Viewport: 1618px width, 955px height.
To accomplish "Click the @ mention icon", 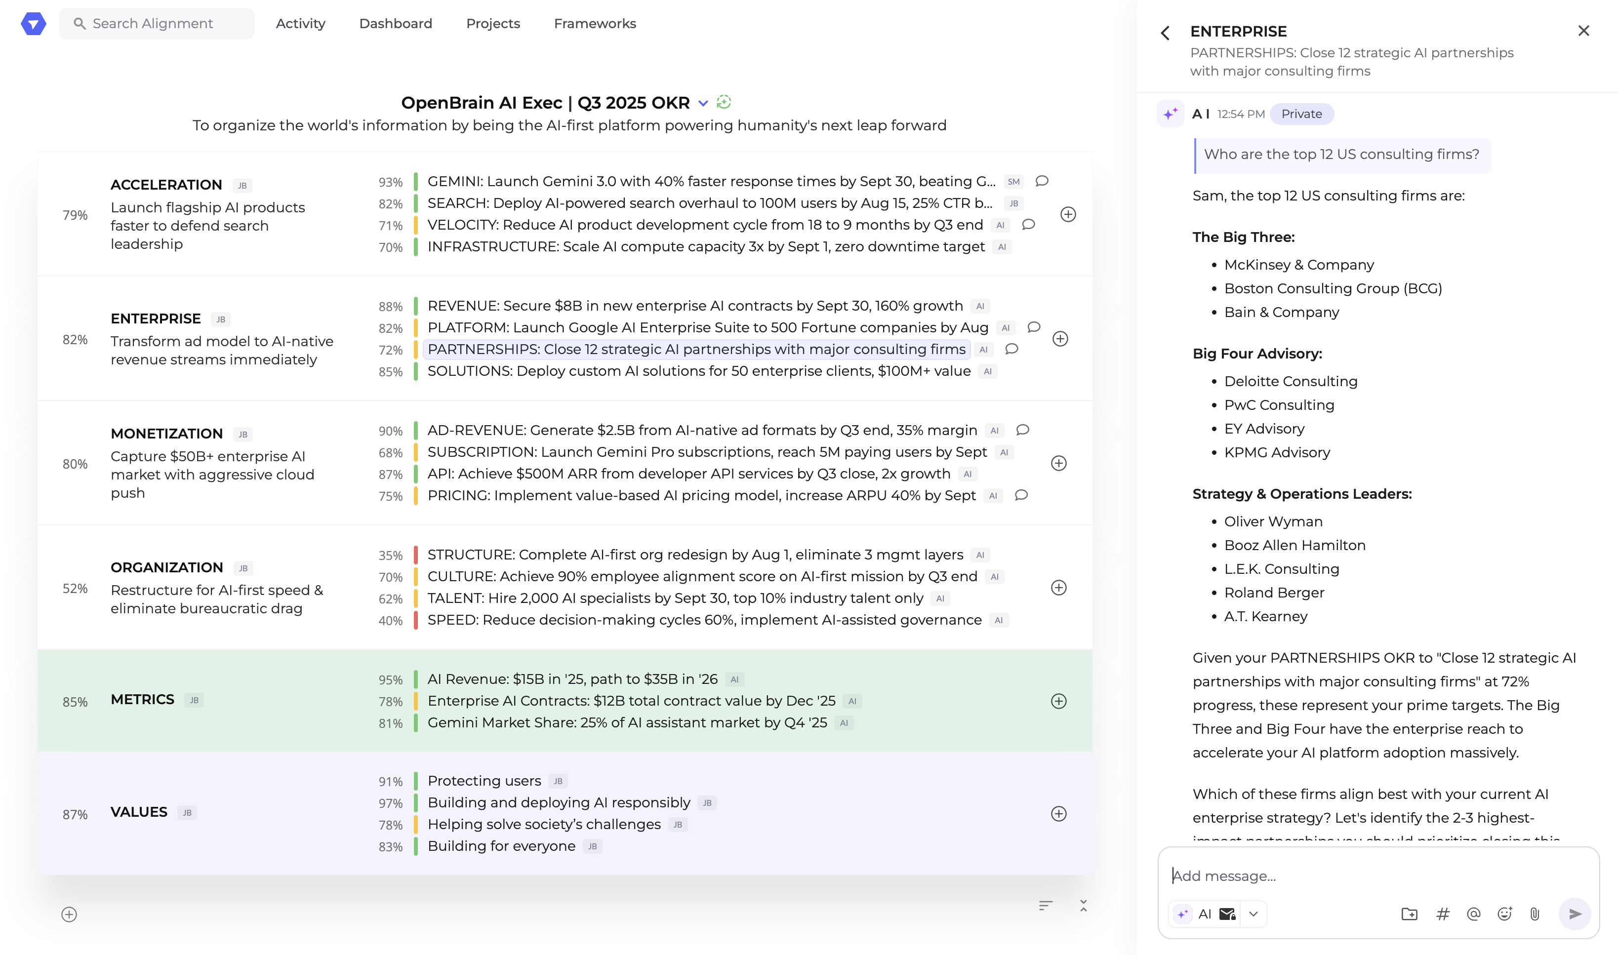I will click(1473, 914).
